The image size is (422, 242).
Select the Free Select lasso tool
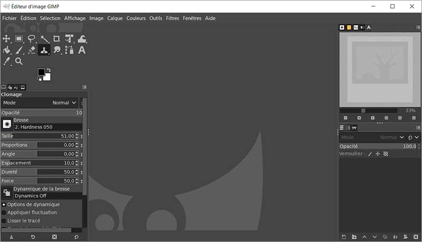[32, 39]
